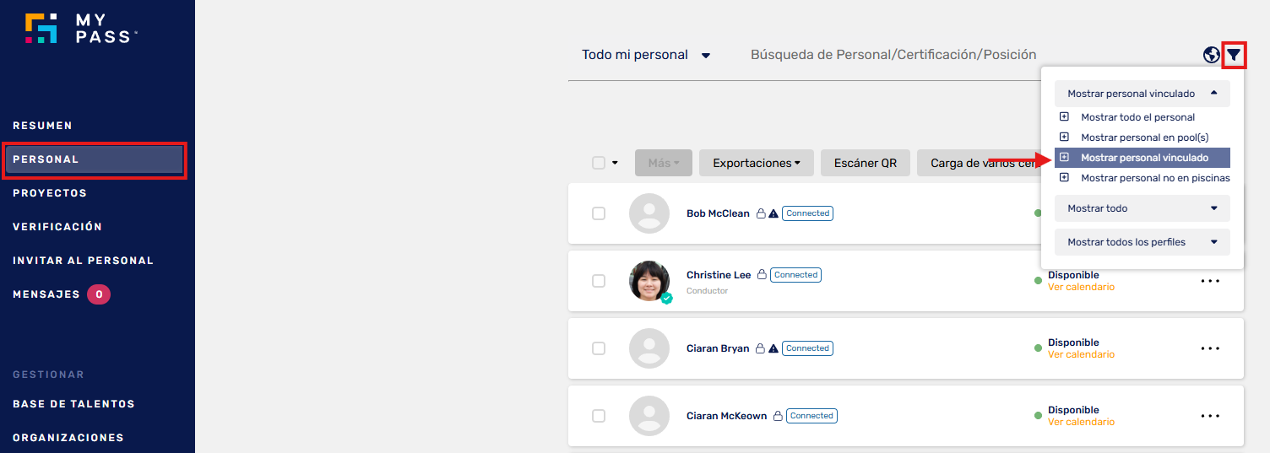The image size is (1270, 453).
Task: Click the globe icon beside the filter
Action: pos(1212,55)
